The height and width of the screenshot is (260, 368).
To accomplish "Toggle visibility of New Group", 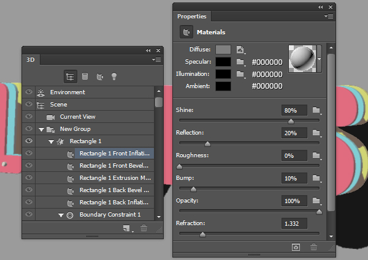I will (x=29, y=128).
